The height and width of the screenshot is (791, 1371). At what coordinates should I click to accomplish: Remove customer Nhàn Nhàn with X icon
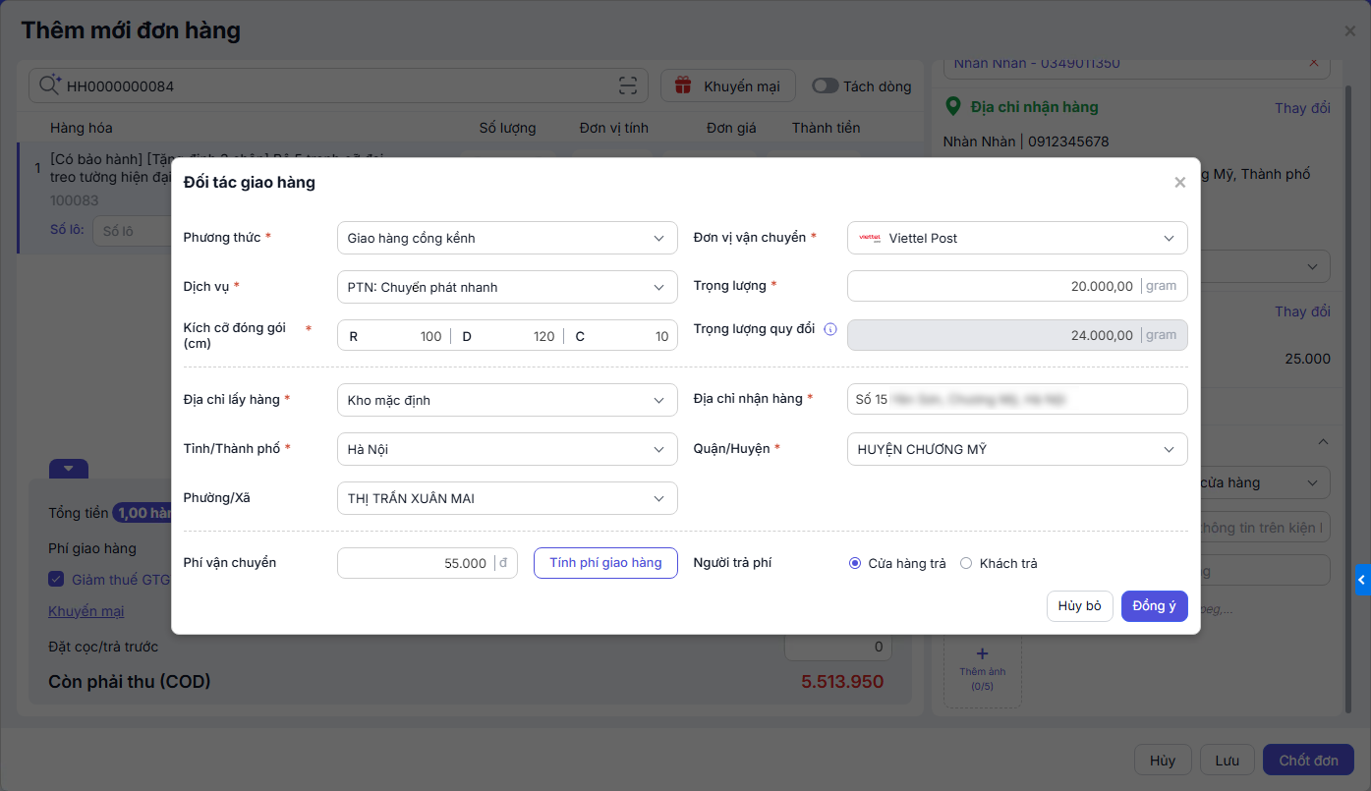tap(1314, 63)
